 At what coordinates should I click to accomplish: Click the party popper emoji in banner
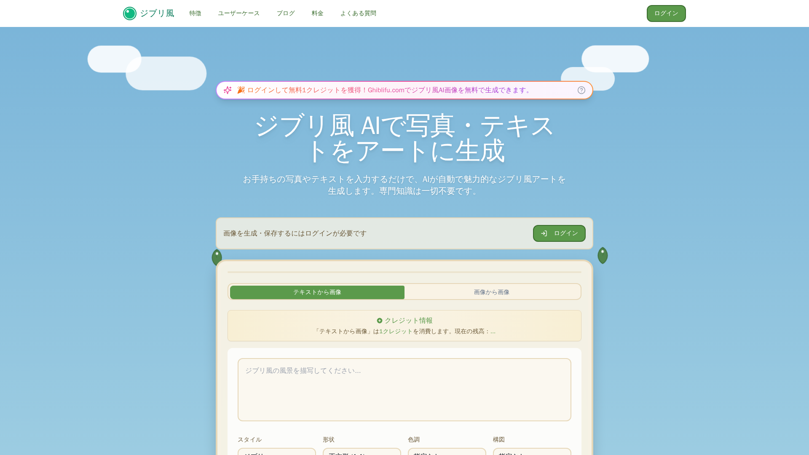point(241,90)
